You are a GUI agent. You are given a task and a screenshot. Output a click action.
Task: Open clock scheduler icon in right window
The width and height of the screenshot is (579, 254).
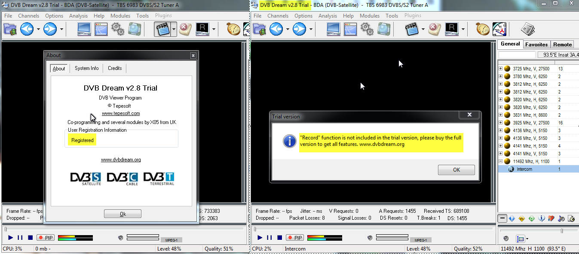[x=499, y=29]
